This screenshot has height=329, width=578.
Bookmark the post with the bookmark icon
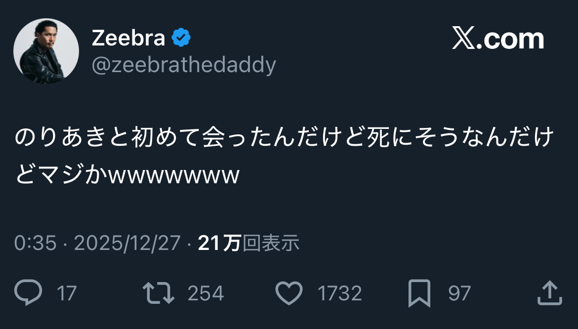pos(419,293)
